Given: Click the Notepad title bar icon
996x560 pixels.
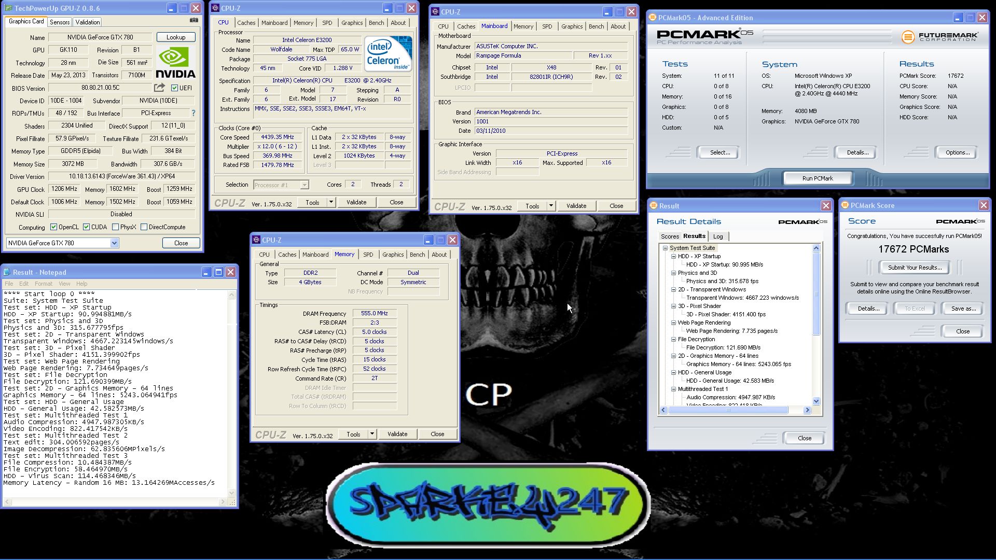Looking at the screenshot, I should [7, 272].
